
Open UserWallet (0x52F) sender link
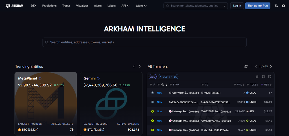(x=184, y=93)
